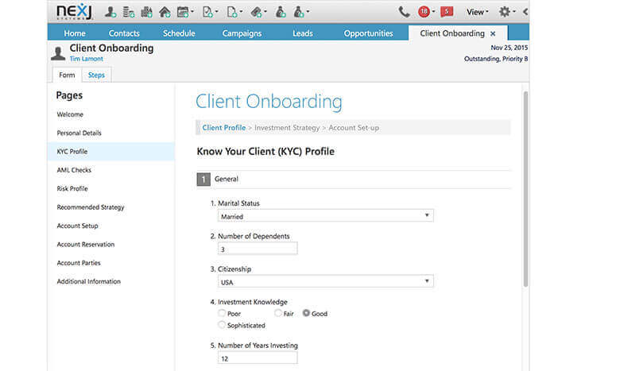
Task: Open the red 18 notifications badge
Action: point(424,11)
